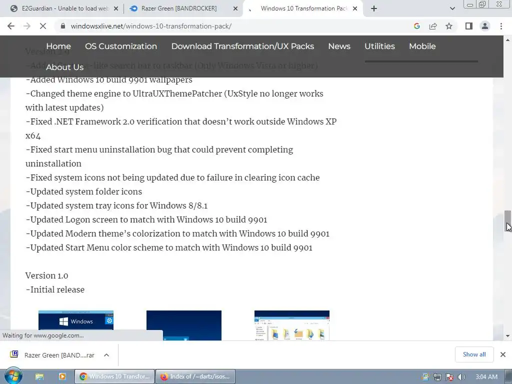
Task: Select the Windows 10 Transformation Pack tab
Action: (303, 8)
